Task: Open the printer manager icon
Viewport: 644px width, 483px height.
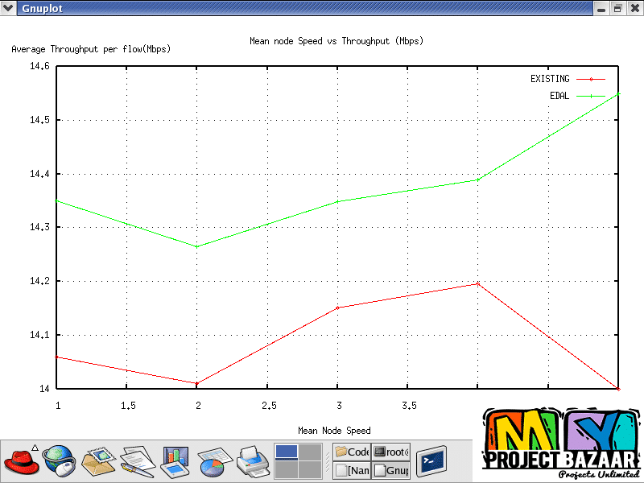Action: coord(252,462)
